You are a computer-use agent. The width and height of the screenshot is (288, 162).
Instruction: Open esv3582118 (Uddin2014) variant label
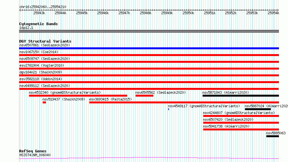(x=41, y=79)
